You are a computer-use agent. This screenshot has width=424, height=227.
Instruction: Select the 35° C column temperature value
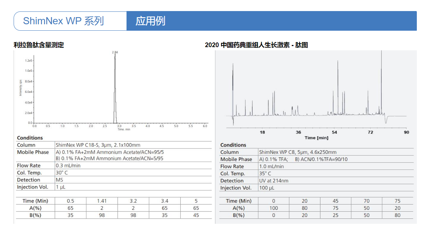pyautogui.click(x=266, y=173)
